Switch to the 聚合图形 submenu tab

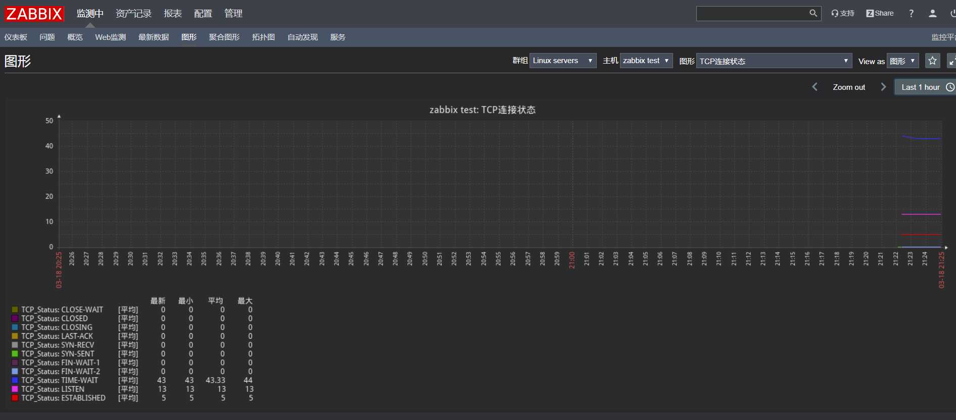click(x=224, y=37)
